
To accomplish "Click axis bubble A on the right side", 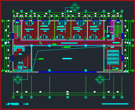I will pyautogui.click(x=133, y=71).
